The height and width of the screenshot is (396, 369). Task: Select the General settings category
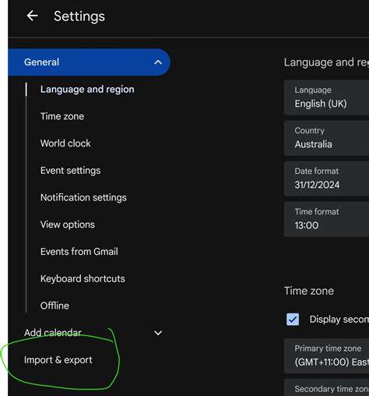(x=89, y=62)
